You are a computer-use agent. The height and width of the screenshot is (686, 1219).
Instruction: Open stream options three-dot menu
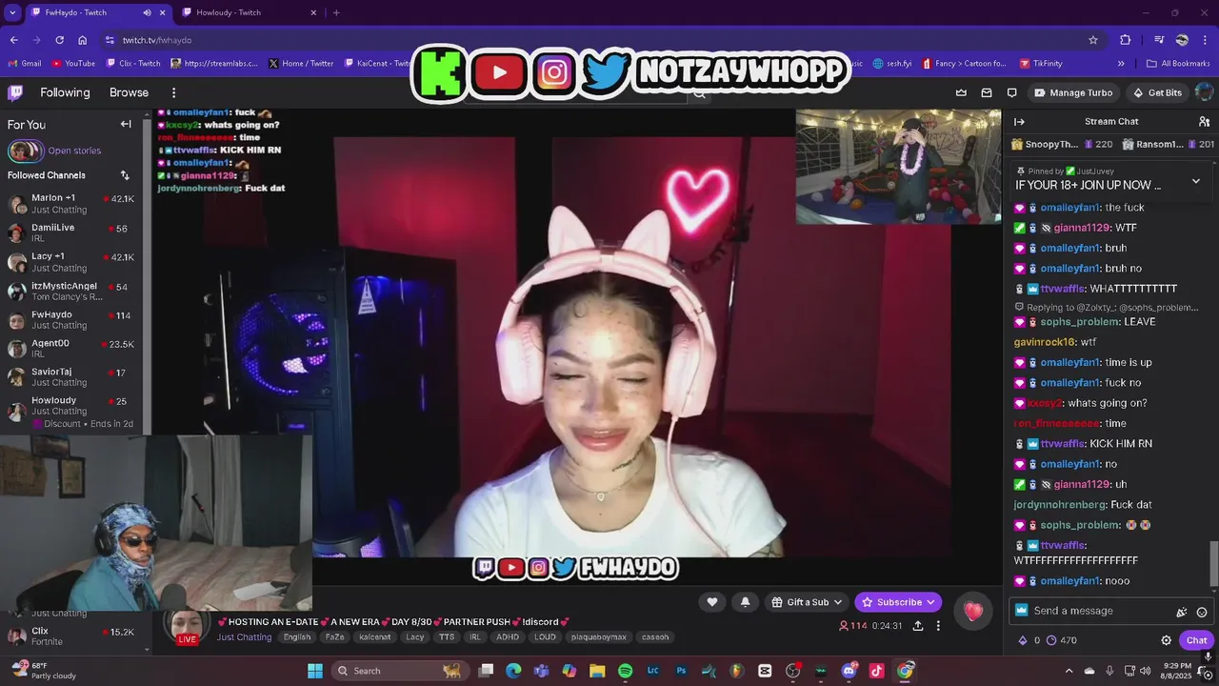tap(938, 626)
